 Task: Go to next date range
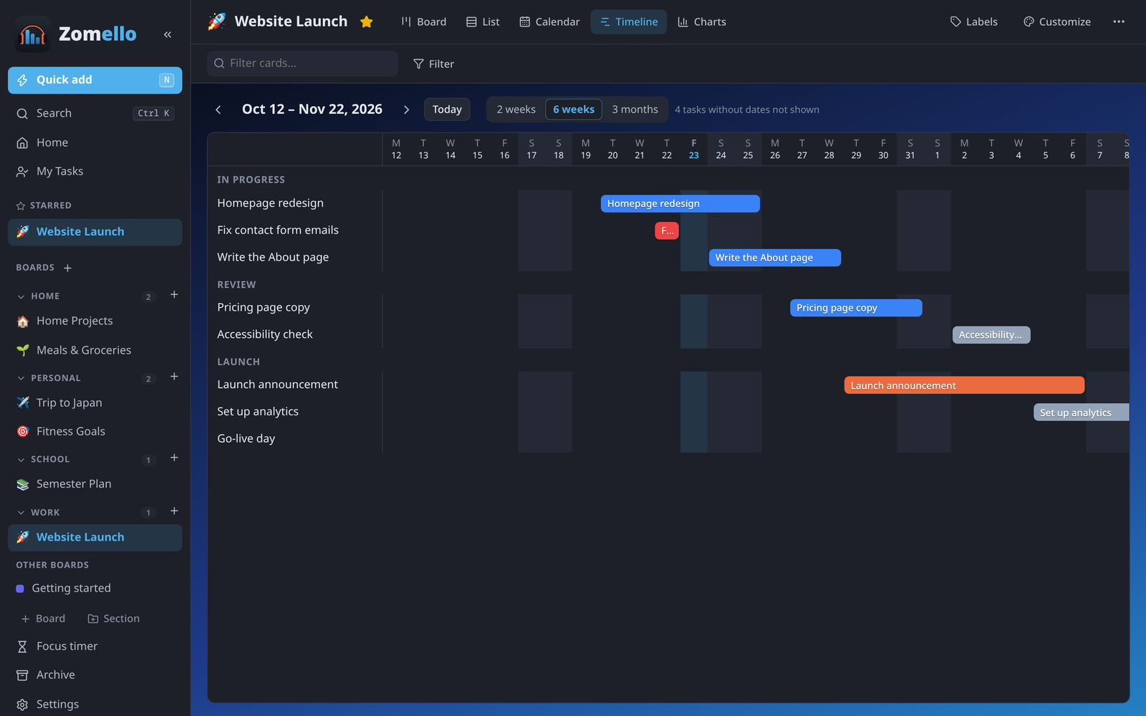click(406, 110)
